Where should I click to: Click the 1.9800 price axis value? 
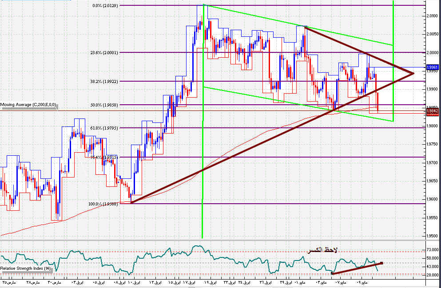[432, 126]
